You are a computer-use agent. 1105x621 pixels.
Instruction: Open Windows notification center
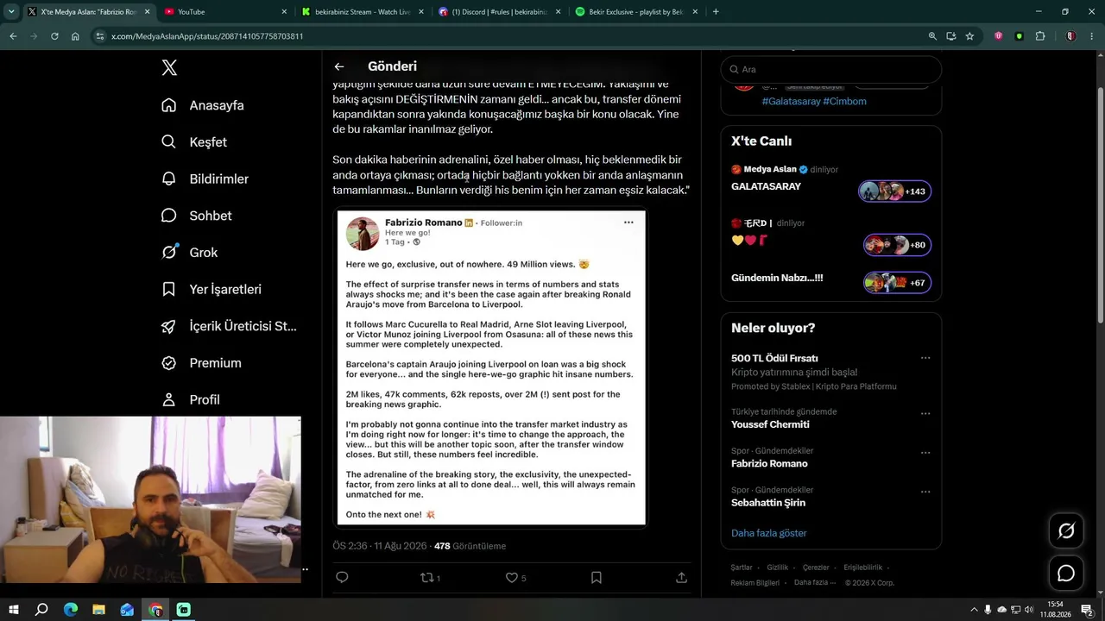pos(1087,610)
